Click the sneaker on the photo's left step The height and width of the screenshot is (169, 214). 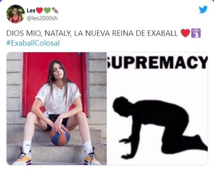coord(23,157)
